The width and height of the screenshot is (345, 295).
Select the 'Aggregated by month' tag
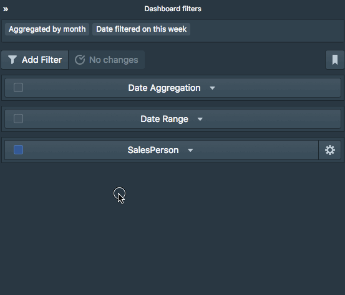[47, 29]
